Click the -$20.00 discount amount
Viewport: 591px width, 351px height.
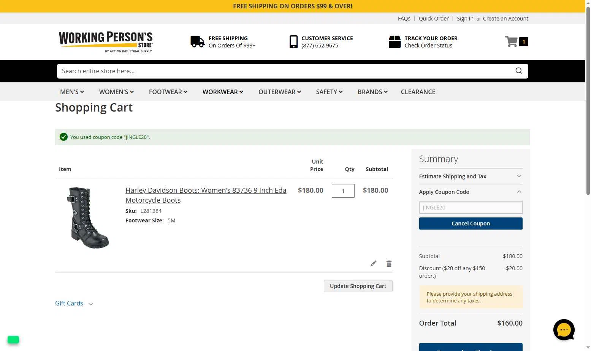point(513,268)
